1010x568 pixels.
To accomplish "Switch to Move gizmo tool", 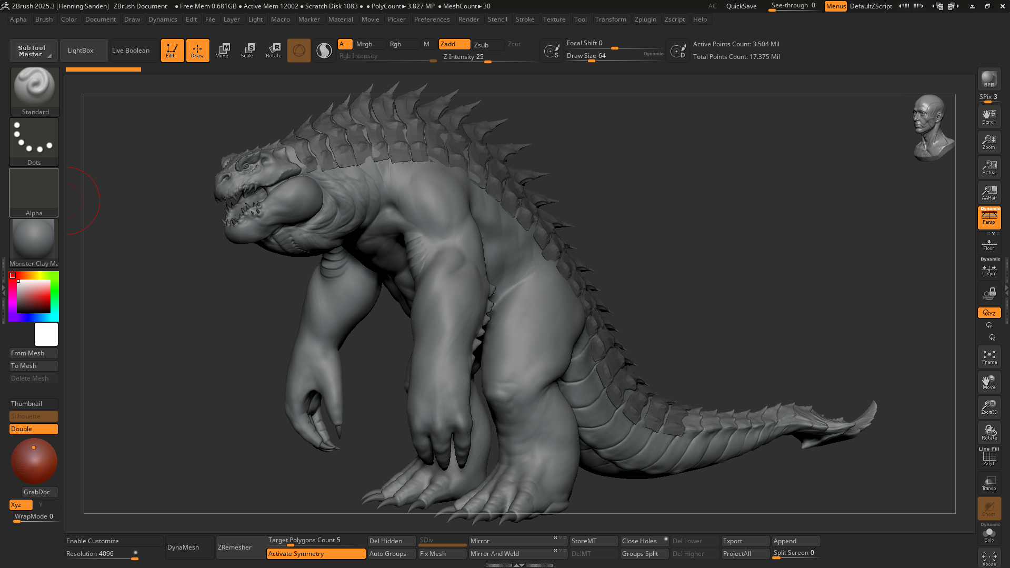I will click(222, 51).
